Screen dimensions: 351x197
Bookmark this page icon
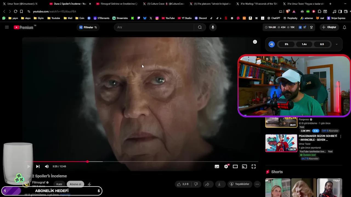click(21, 11)
